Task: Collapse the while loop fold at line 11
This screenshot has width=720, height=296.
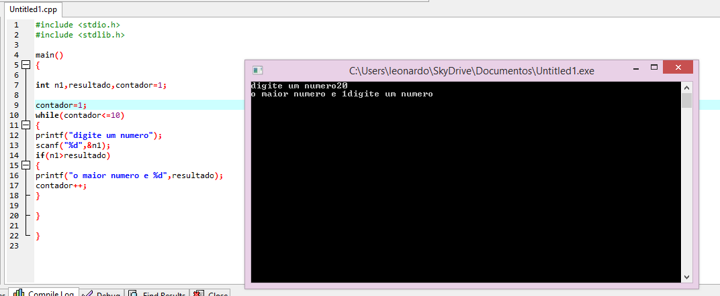Action: pos(26,125)
